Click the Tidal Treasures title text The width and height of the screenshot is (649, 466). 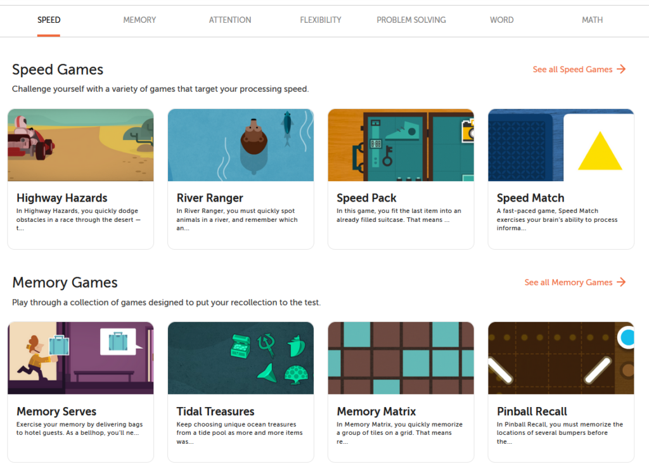tap(215, 411)
